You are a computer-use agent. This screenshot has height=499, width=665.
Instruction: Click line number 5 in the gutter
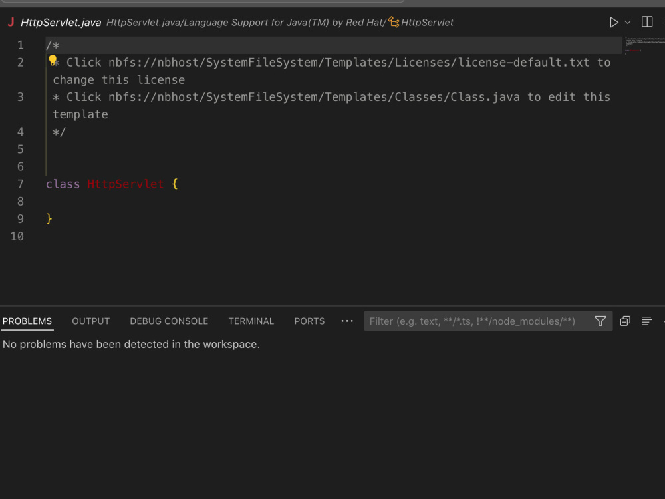pyautogui.click(x=20, y=149)
